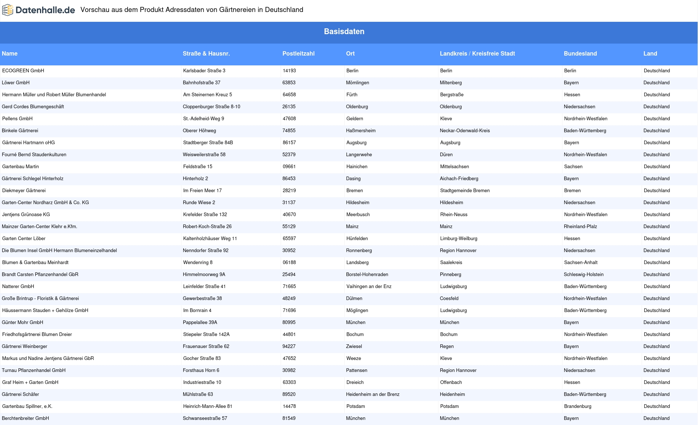
Task: Click the Basisdaten section title
Action: point(344,32)
